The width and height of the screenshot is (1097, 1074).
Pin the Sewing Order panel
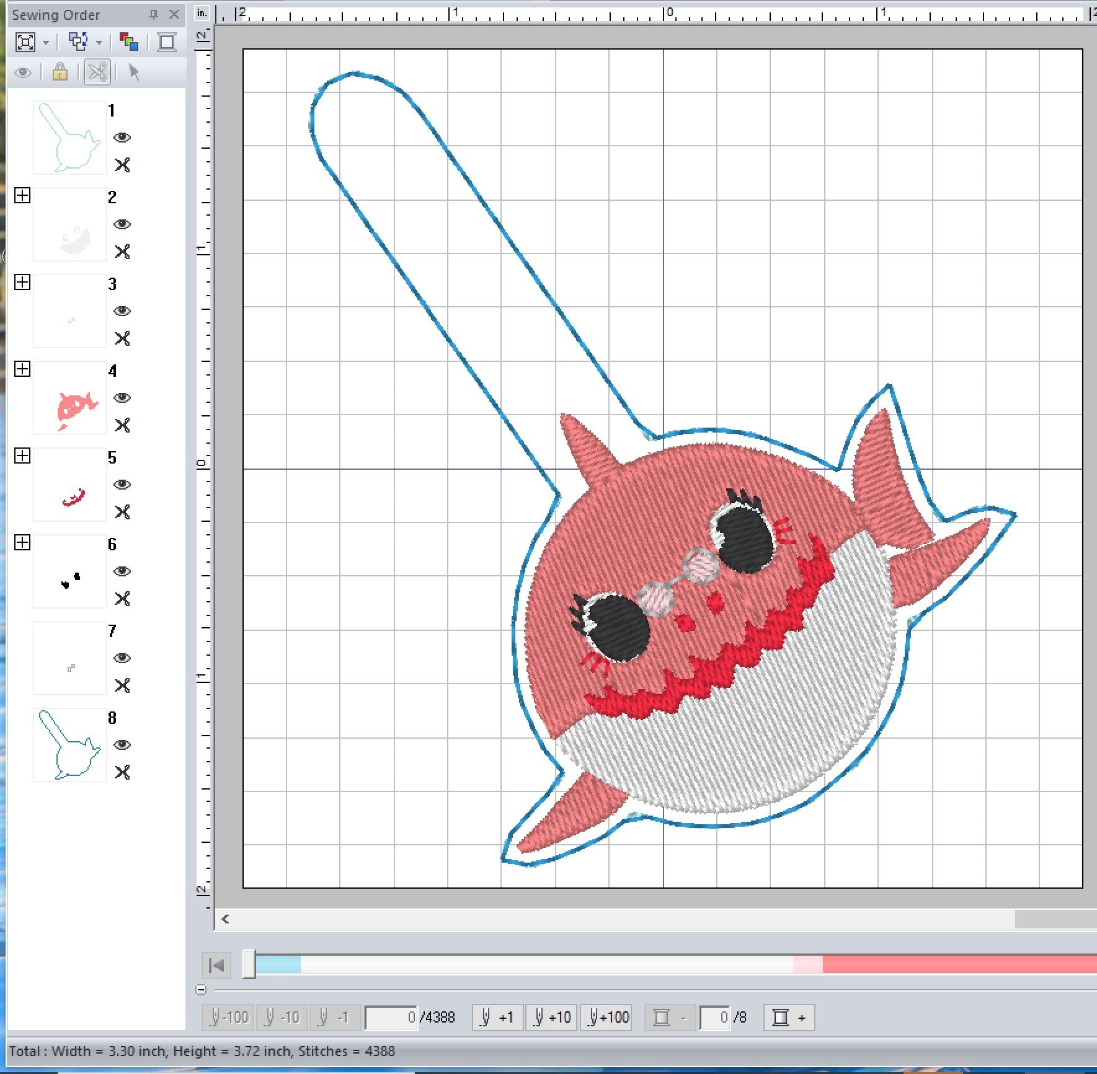click(x=154, y=14)
